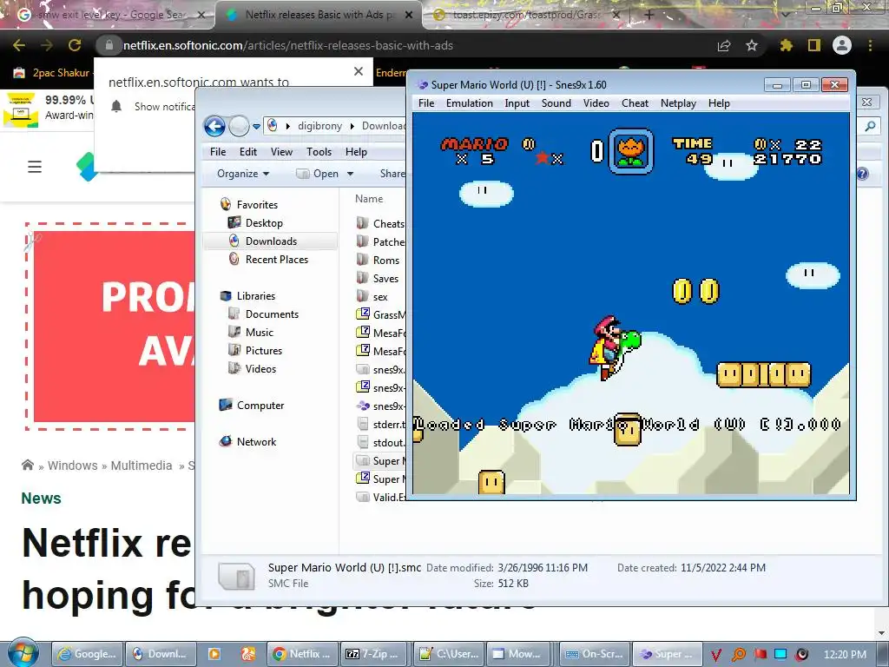This screenshot has height=667, width=889.
Task: Open the Netplay menu in Snes9x
Action: [x=678, y=103]
